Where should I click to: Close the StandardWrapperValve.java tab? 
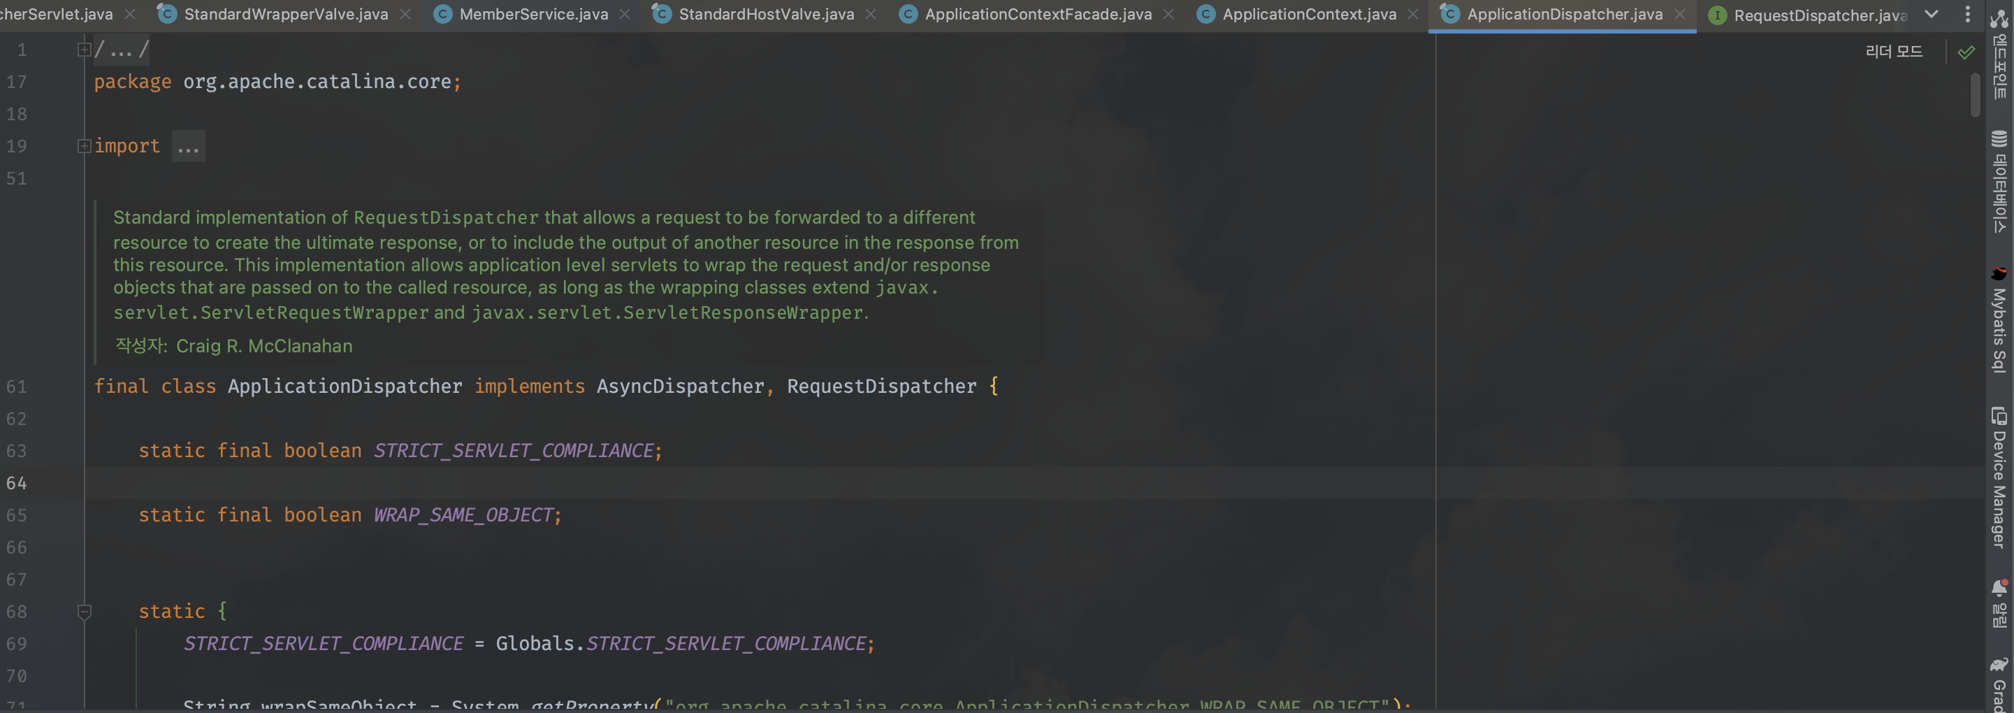pos(405,14)
